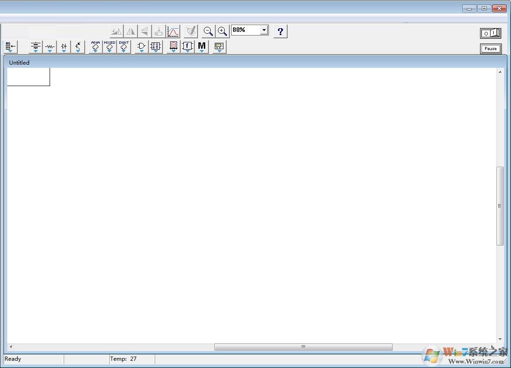
Task: Select the logic gate tool
Action: 141,46
